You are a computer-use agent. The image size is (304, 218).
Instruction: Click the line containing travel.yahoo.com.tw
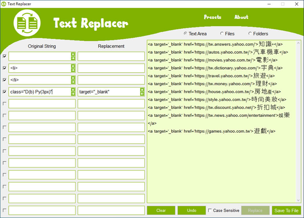pos(211,76)
